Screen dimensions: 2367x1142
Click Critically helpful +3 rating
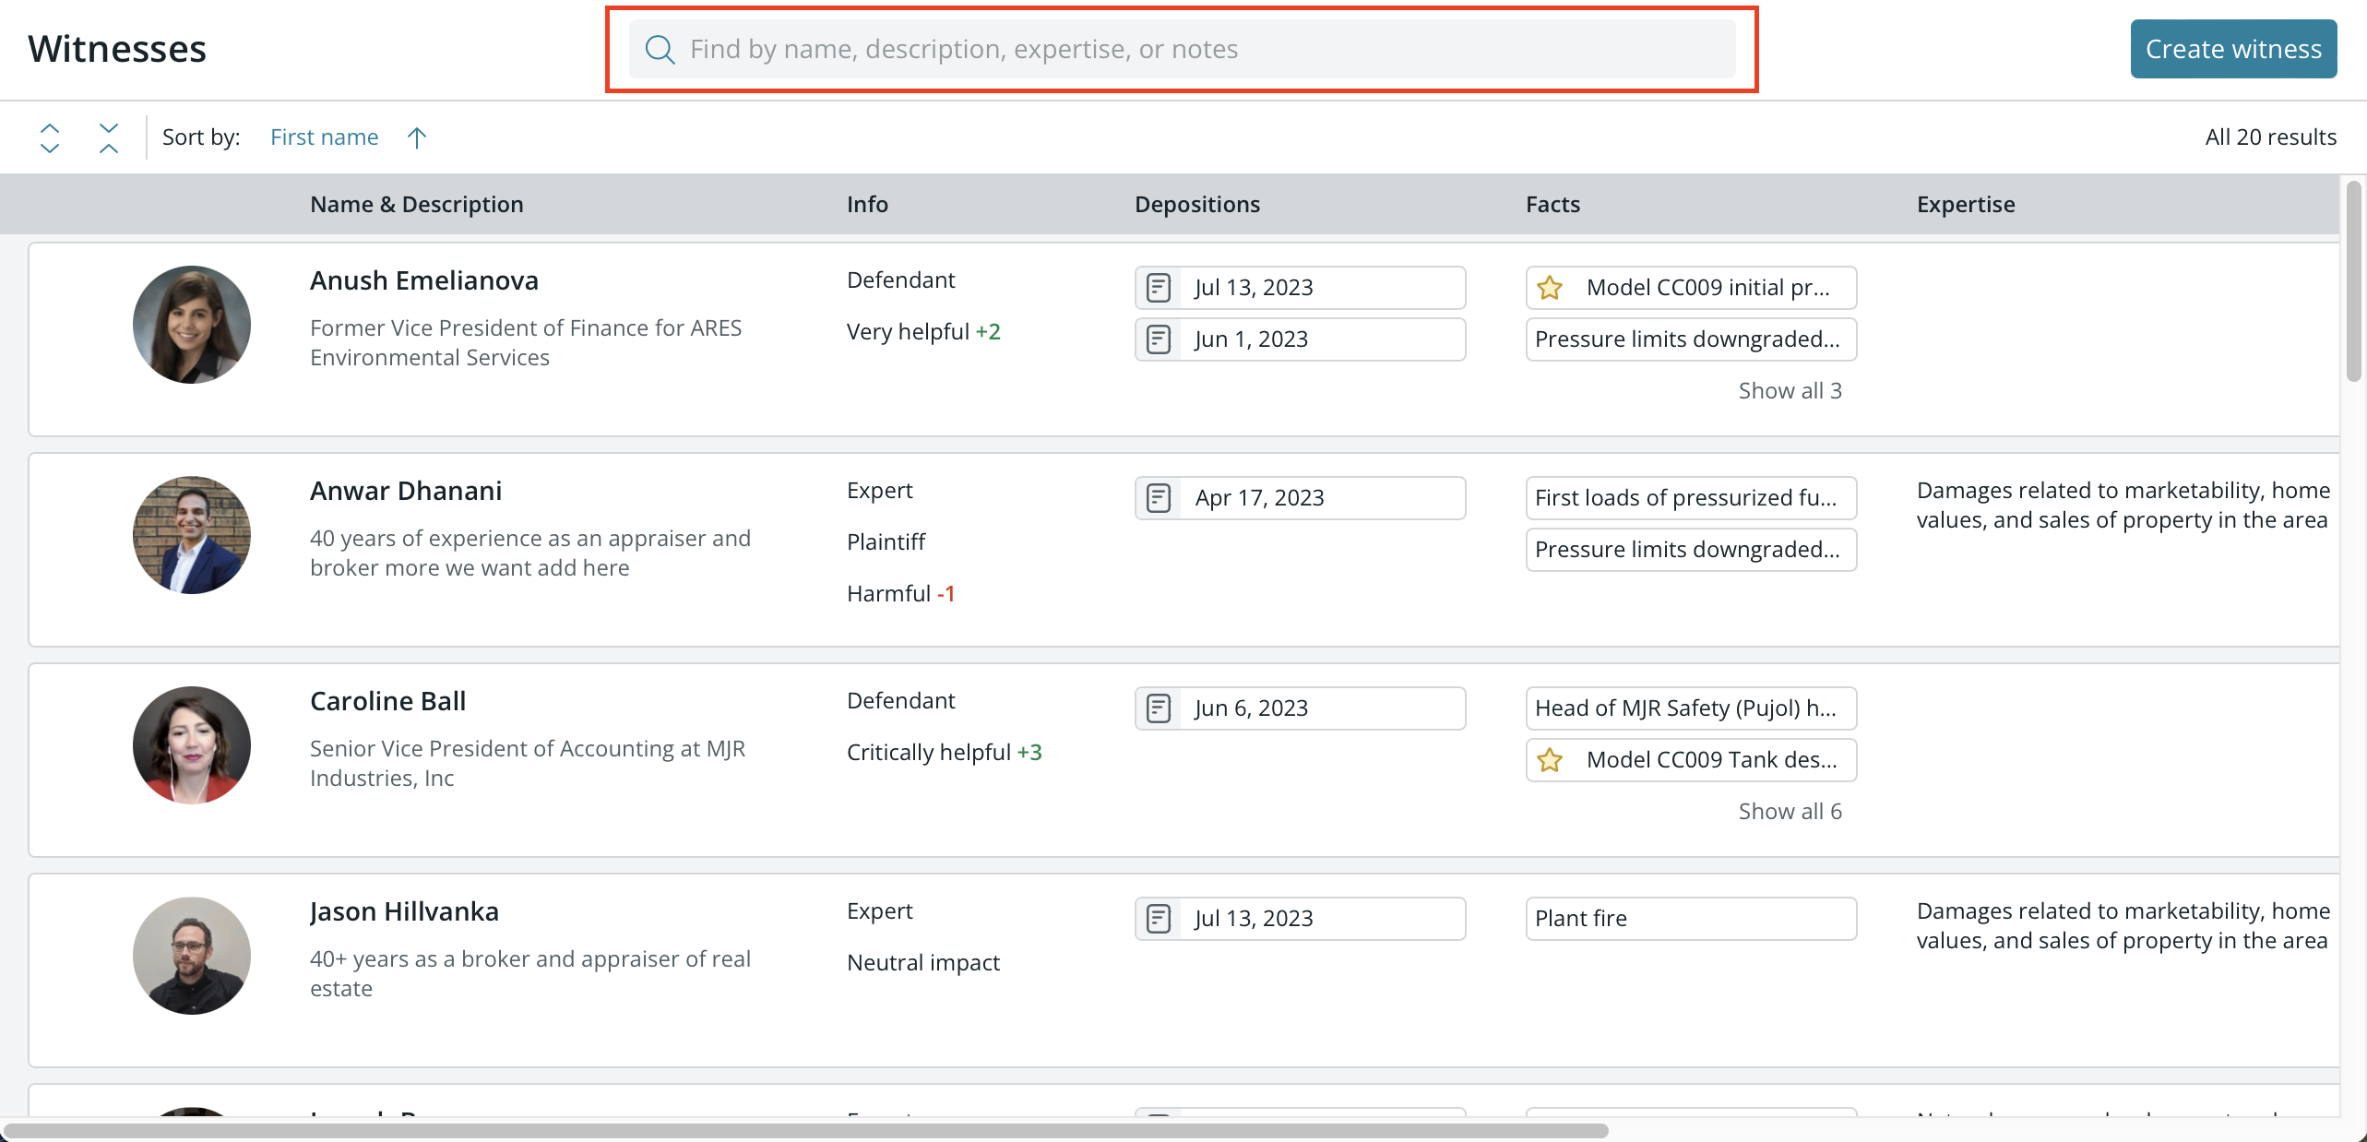coord(944,753)
